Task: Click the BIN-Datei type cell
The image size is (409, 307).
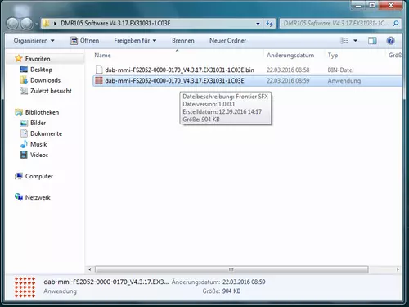Action: click(x=340, y=70)
